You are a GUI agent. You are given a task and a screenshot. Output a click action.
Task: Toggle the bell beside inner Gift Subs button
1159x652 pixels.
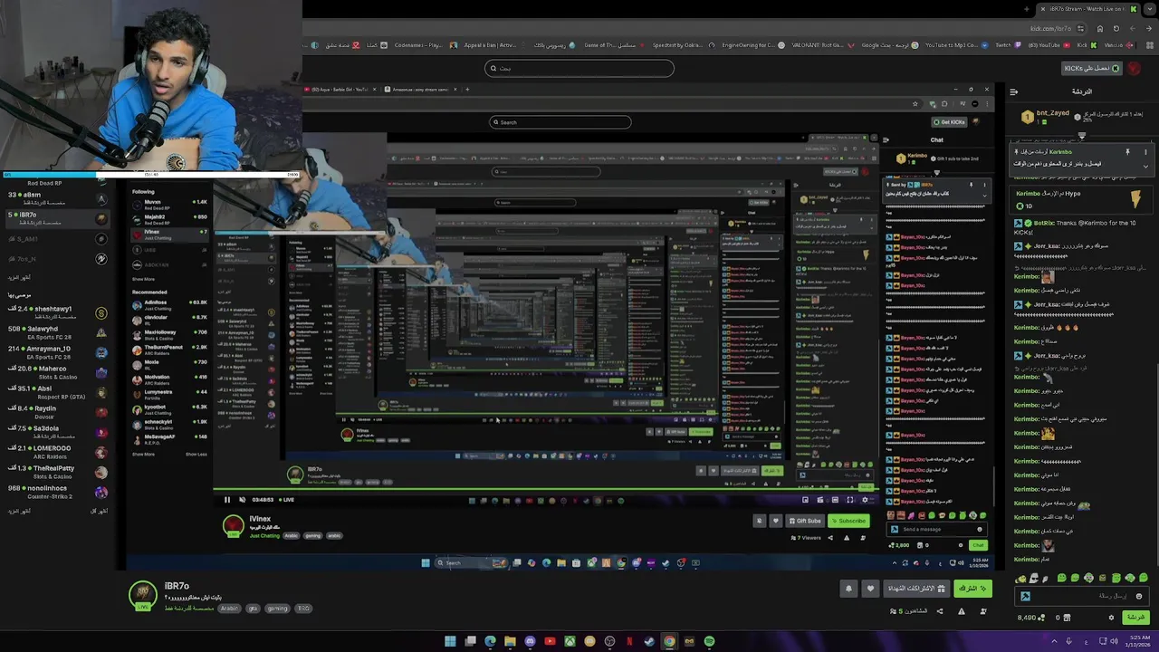pos(760,521)
